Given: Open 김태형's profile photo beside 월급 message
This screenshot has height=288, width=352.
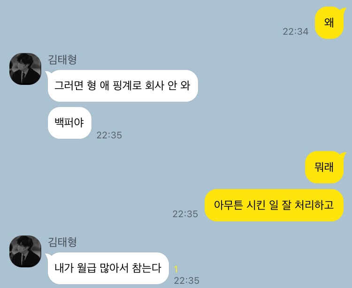Looking at the screenshot, I should coord(25,251).
